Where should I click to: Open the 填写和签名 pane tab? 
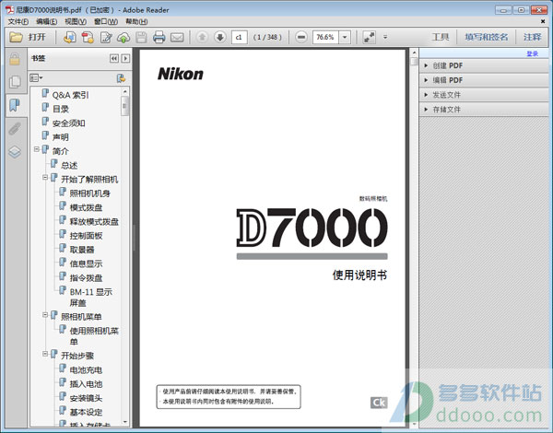point(487,37)
